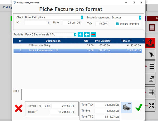
Task: Click total cell 4 125,00 Da
Action: [134, 46]
